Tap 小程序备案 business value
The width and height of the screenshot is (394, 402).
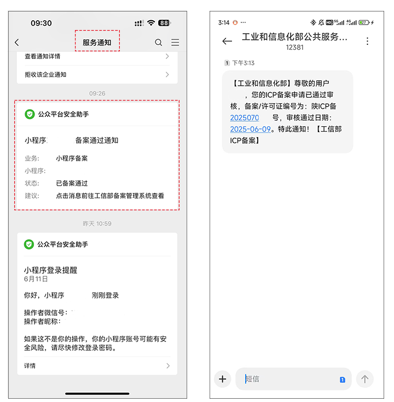tap(72, 158)
